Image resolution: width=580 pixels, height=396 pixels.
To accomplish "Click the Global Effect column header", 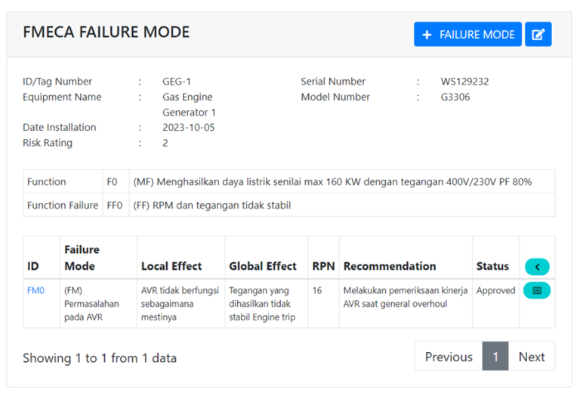I will click(x=263, y=266).
